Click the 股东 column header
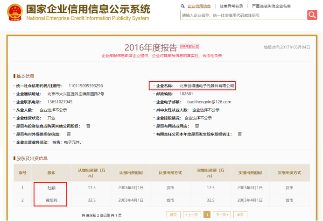This screenshot has height=221, width=323. pos(51,173)
